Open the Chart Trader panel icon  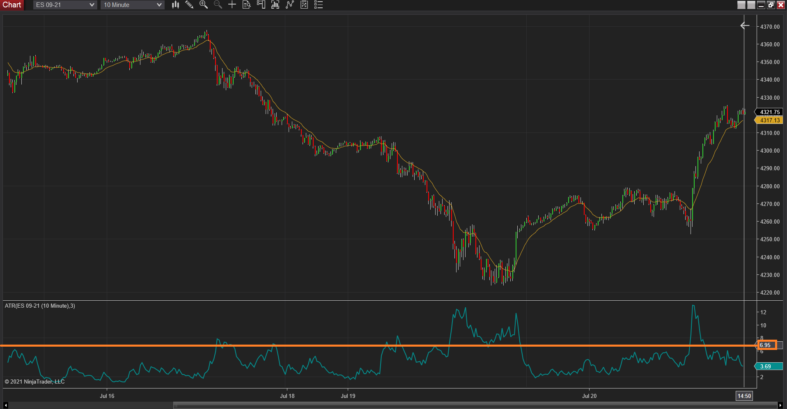(x=261, y=5)
